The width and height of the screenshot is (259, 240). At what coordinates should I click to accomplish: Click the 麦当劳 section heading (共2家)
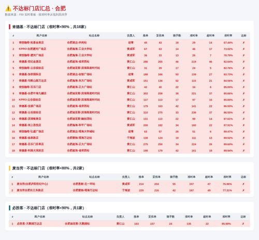coord(48,168)
